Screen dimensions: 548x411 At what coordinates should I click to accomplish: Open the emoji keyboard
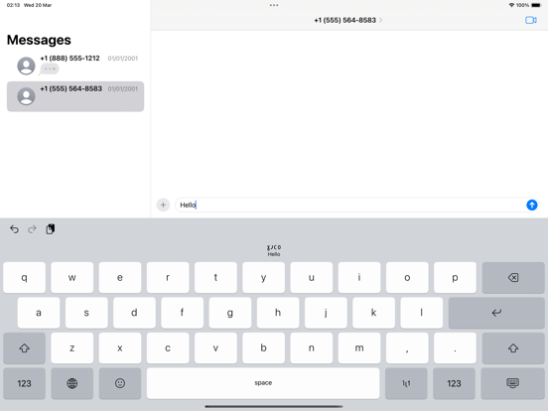pyautogui.click(x=120, y=383)
